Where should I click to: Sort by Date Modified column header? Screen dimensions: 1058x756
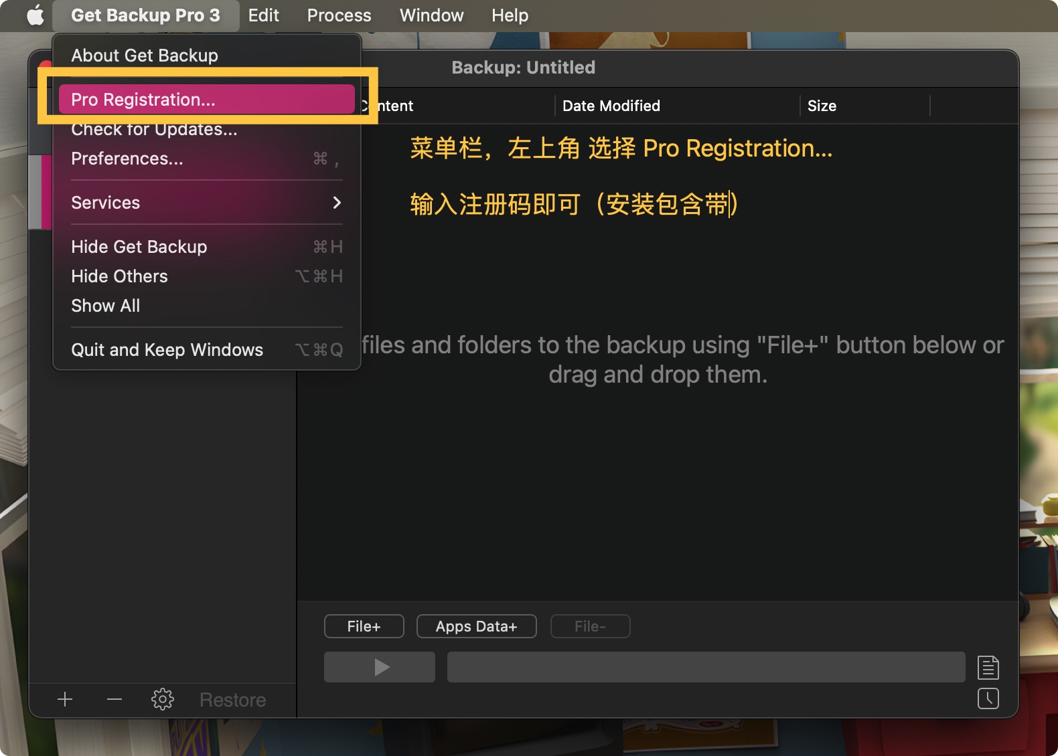pos(677,106)
